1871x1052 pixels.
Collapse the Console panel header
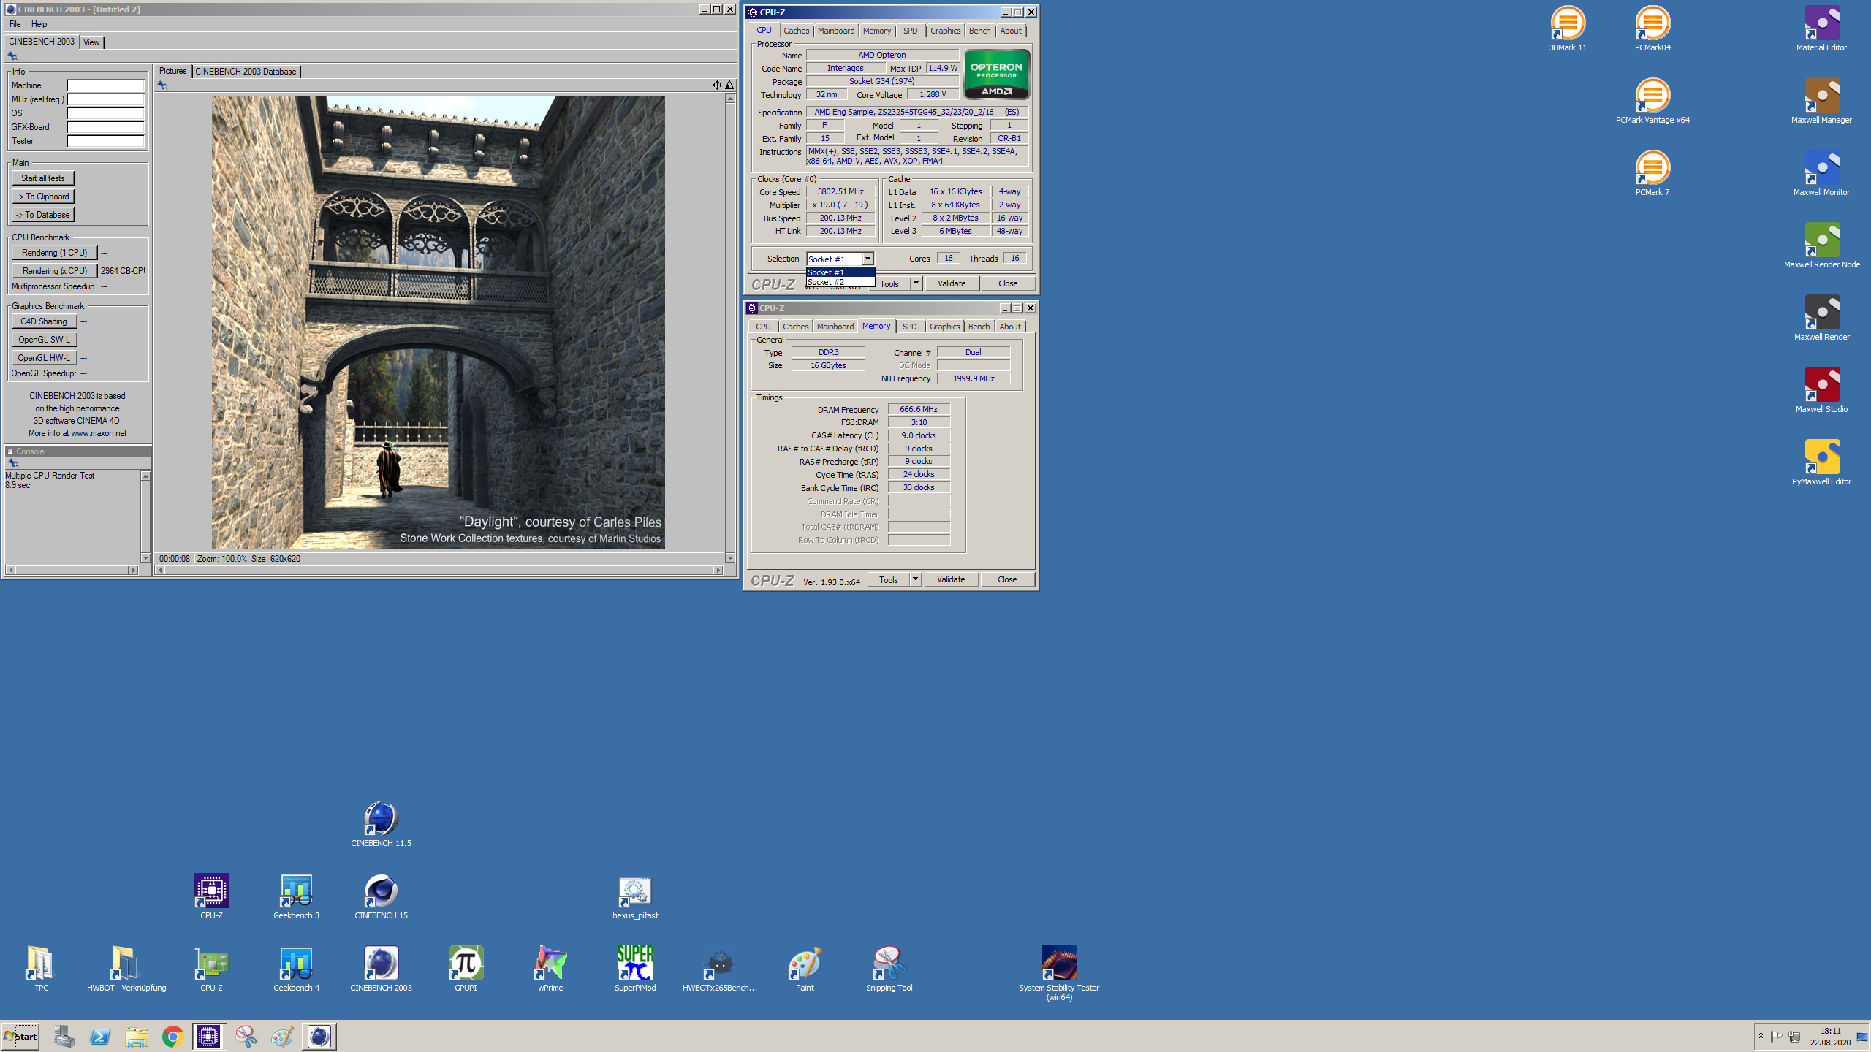(x=10, y=451)
